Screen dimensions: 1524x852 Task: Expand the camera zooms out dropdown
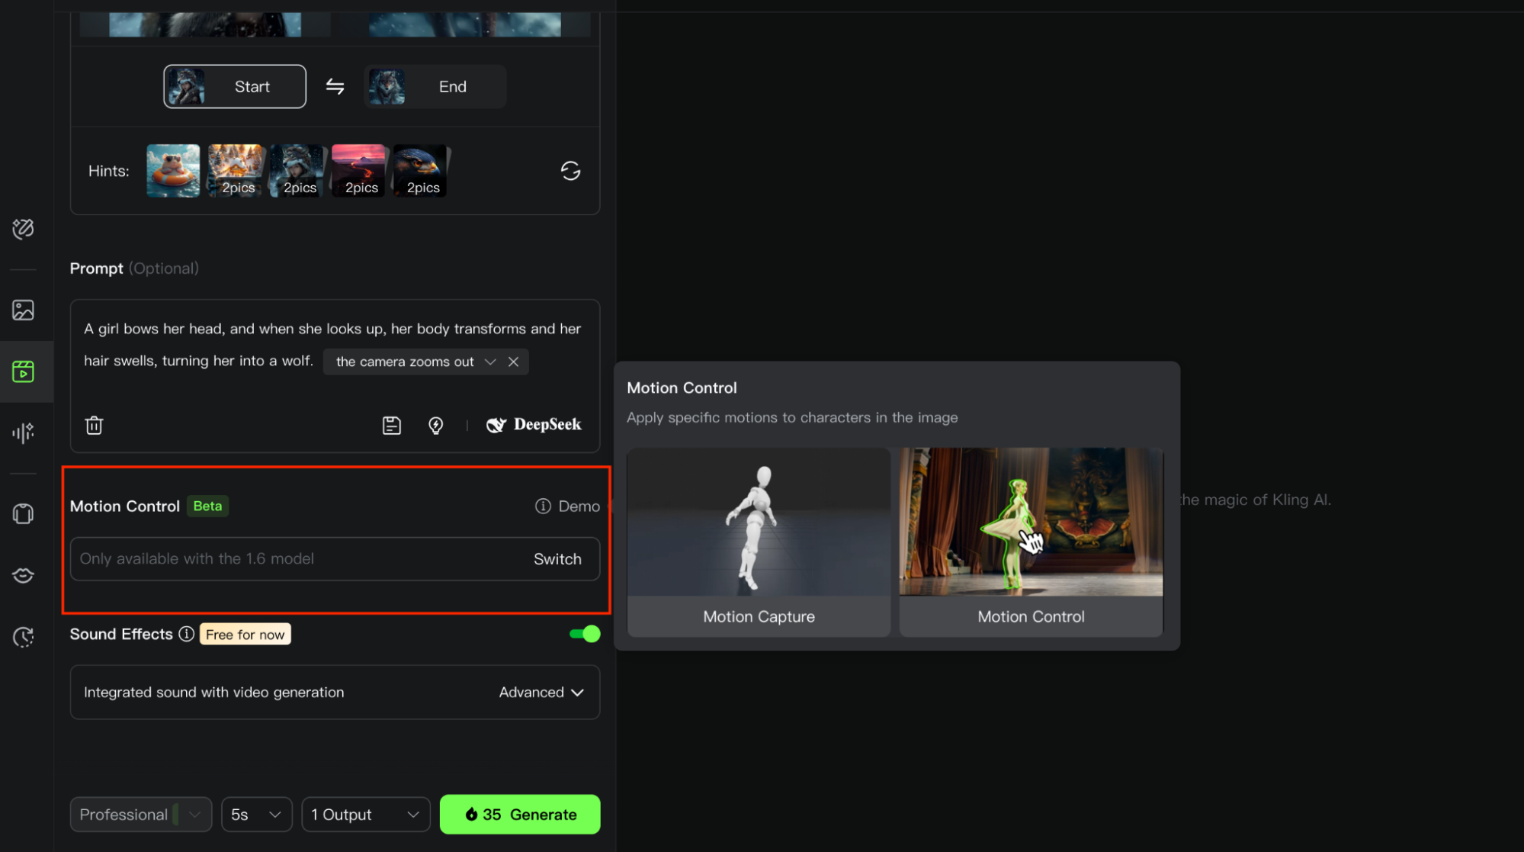490,362
